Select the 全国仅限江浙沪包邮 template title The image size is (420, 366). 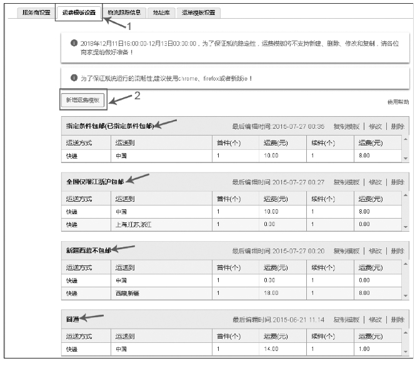click(95, 182)
